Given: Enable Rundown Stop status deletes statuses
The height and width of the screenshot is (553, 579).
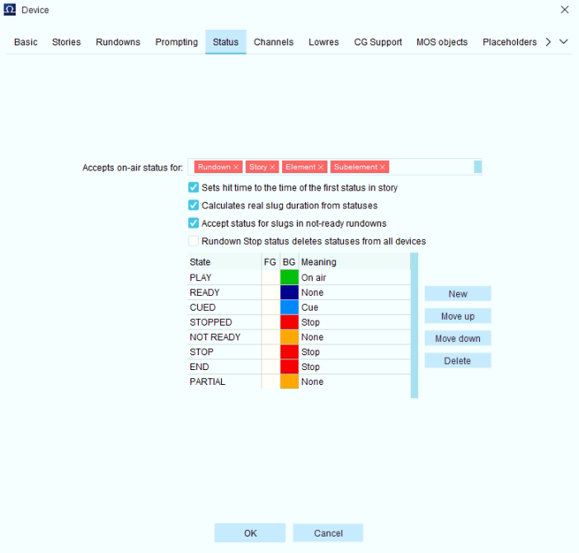Looking at the screenshot, I should pyautogui.click(x=194, y=241).
